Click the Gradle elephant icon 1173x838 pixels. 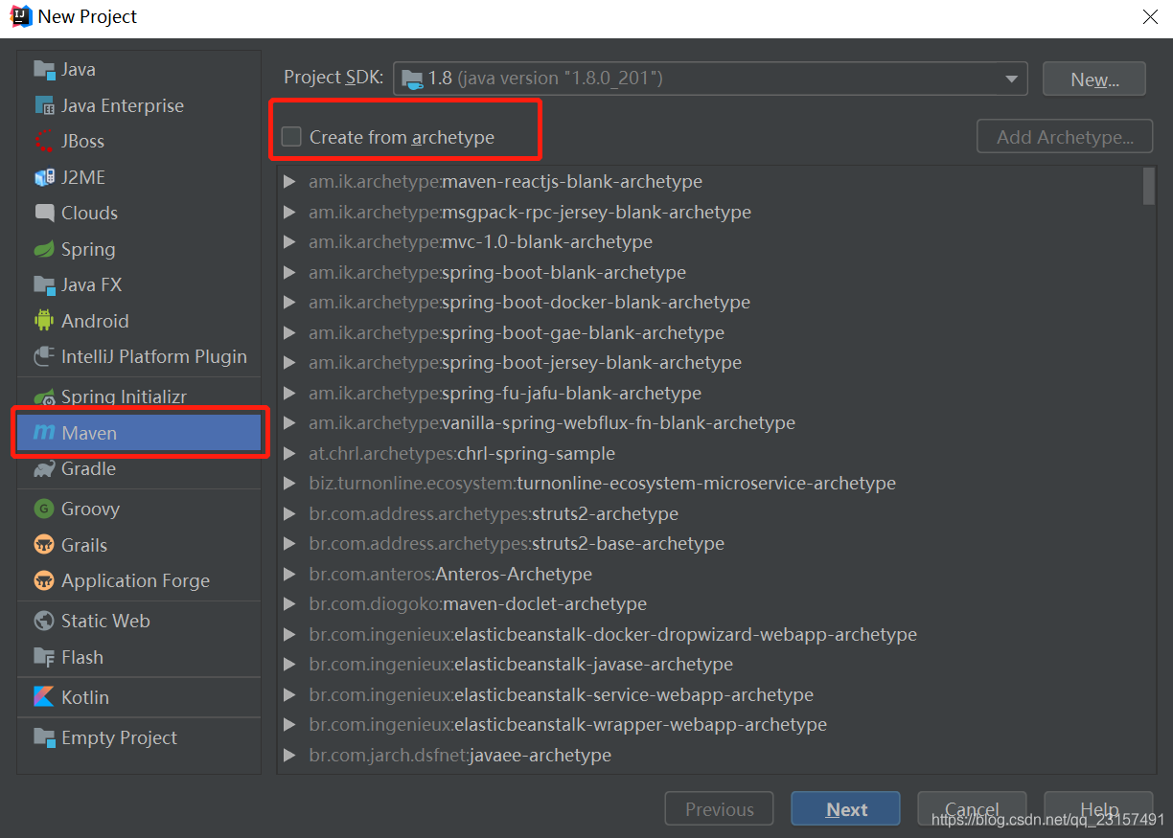(44, 468)
